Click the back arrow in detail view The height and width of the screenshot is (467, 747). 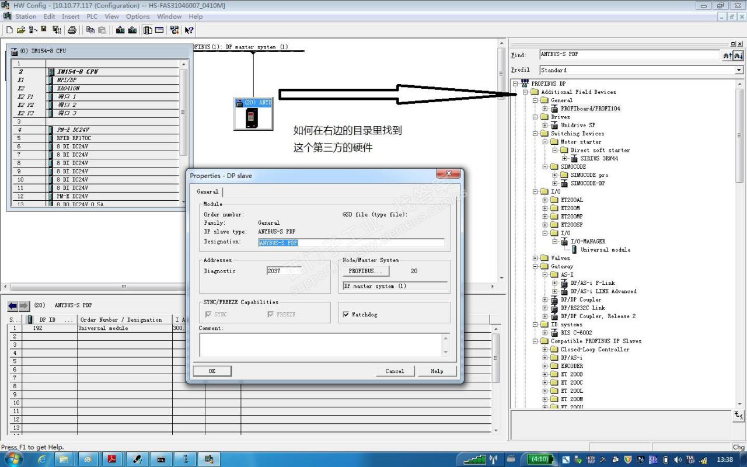(13, 306)
